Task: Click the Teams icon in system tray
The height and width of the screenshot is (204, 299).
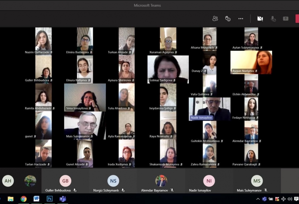Action: coord(264,199)
